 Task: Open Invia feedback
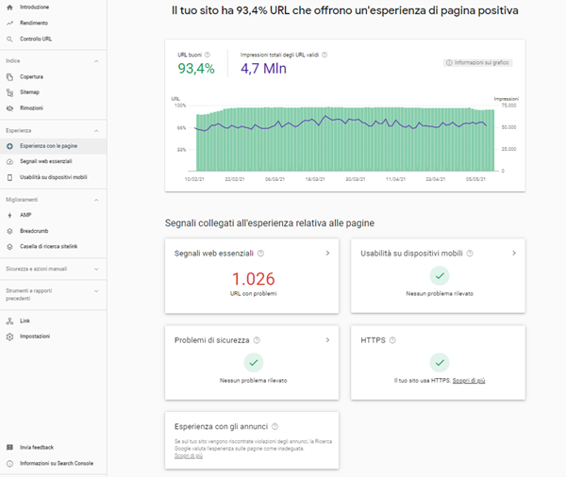pos(54,448)
